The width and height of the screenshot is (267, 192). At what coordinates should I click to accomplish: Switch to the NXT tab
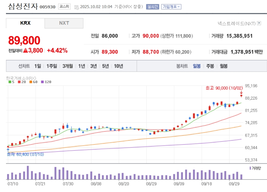coord(64,23)
